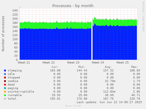Viewport: 146px width, 109px height.
Task: Click the 'sleeping' legend label
Action: 15,71
